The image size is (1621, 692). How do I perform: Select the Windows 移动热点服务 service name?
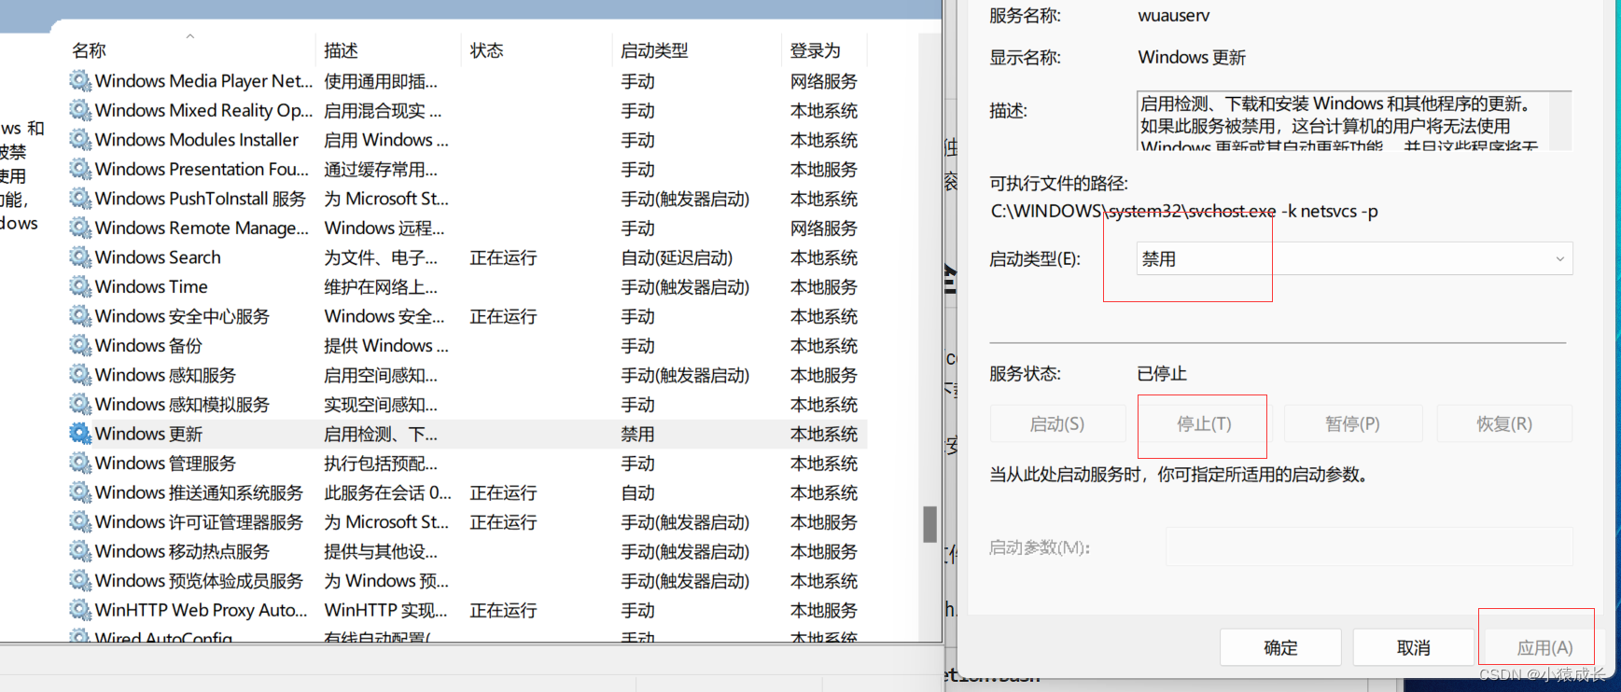tap(182, 551)
